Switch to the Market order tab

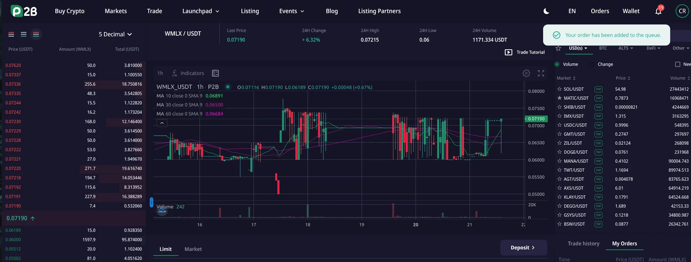click(193, 249)
